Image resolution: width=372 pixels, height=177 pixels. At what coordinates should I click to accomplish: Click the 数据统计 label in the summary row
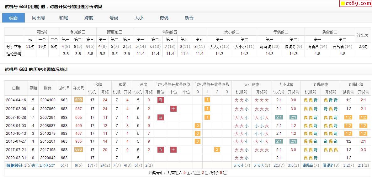[14, 165]
